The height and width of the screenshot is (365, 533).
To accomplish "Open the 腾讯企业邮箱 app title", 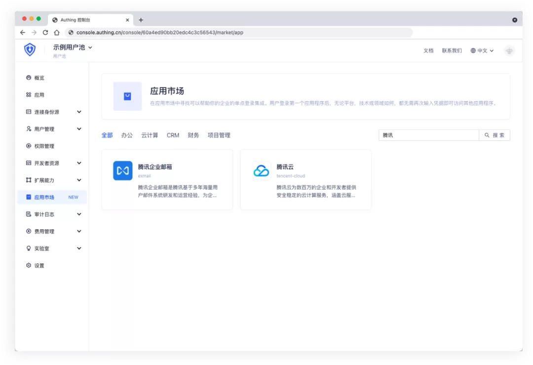I will point(155,166).
